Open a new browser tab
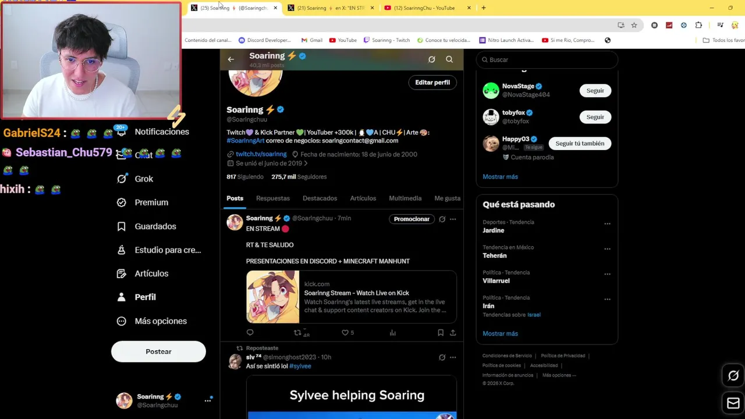The width and height of the screenshot is (745, 419). pyautogui.click(x=484, y=8)
